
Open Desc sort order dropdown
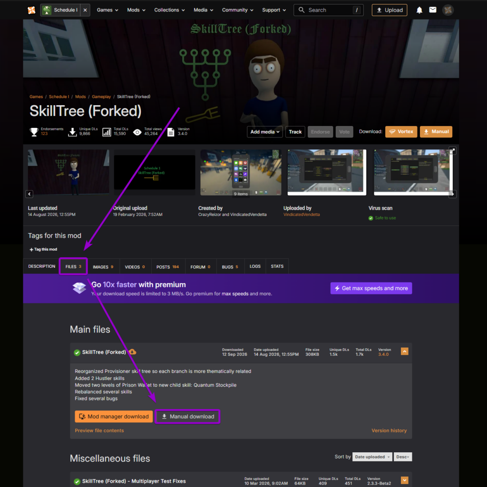[x=402, y=457]
